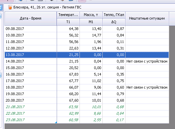Click heat value 0,87
The image size is (175, 129).
coord(121,29)
